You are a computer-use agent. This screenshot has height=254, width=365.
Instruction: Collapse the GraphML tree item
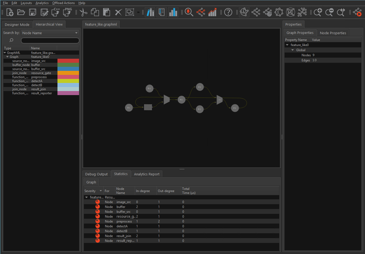click(x=5, y=53)
